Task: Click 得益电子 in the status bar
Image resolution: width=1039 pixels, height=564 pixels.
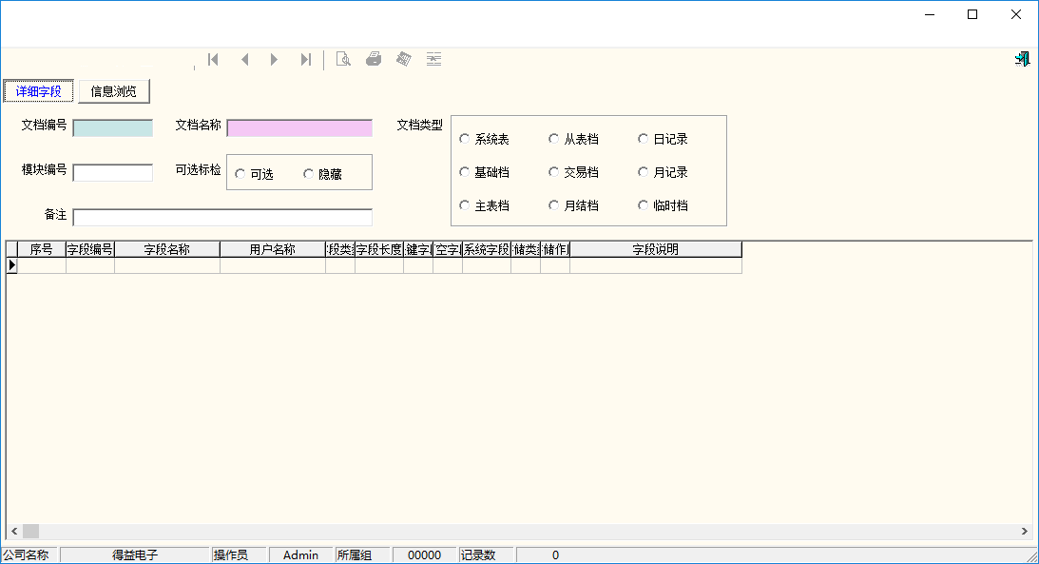Action: (x=135, y=555)
